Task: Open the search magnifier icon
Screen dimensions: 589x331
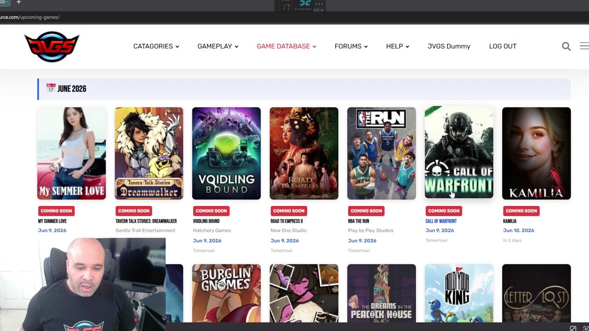Action: 566,46
